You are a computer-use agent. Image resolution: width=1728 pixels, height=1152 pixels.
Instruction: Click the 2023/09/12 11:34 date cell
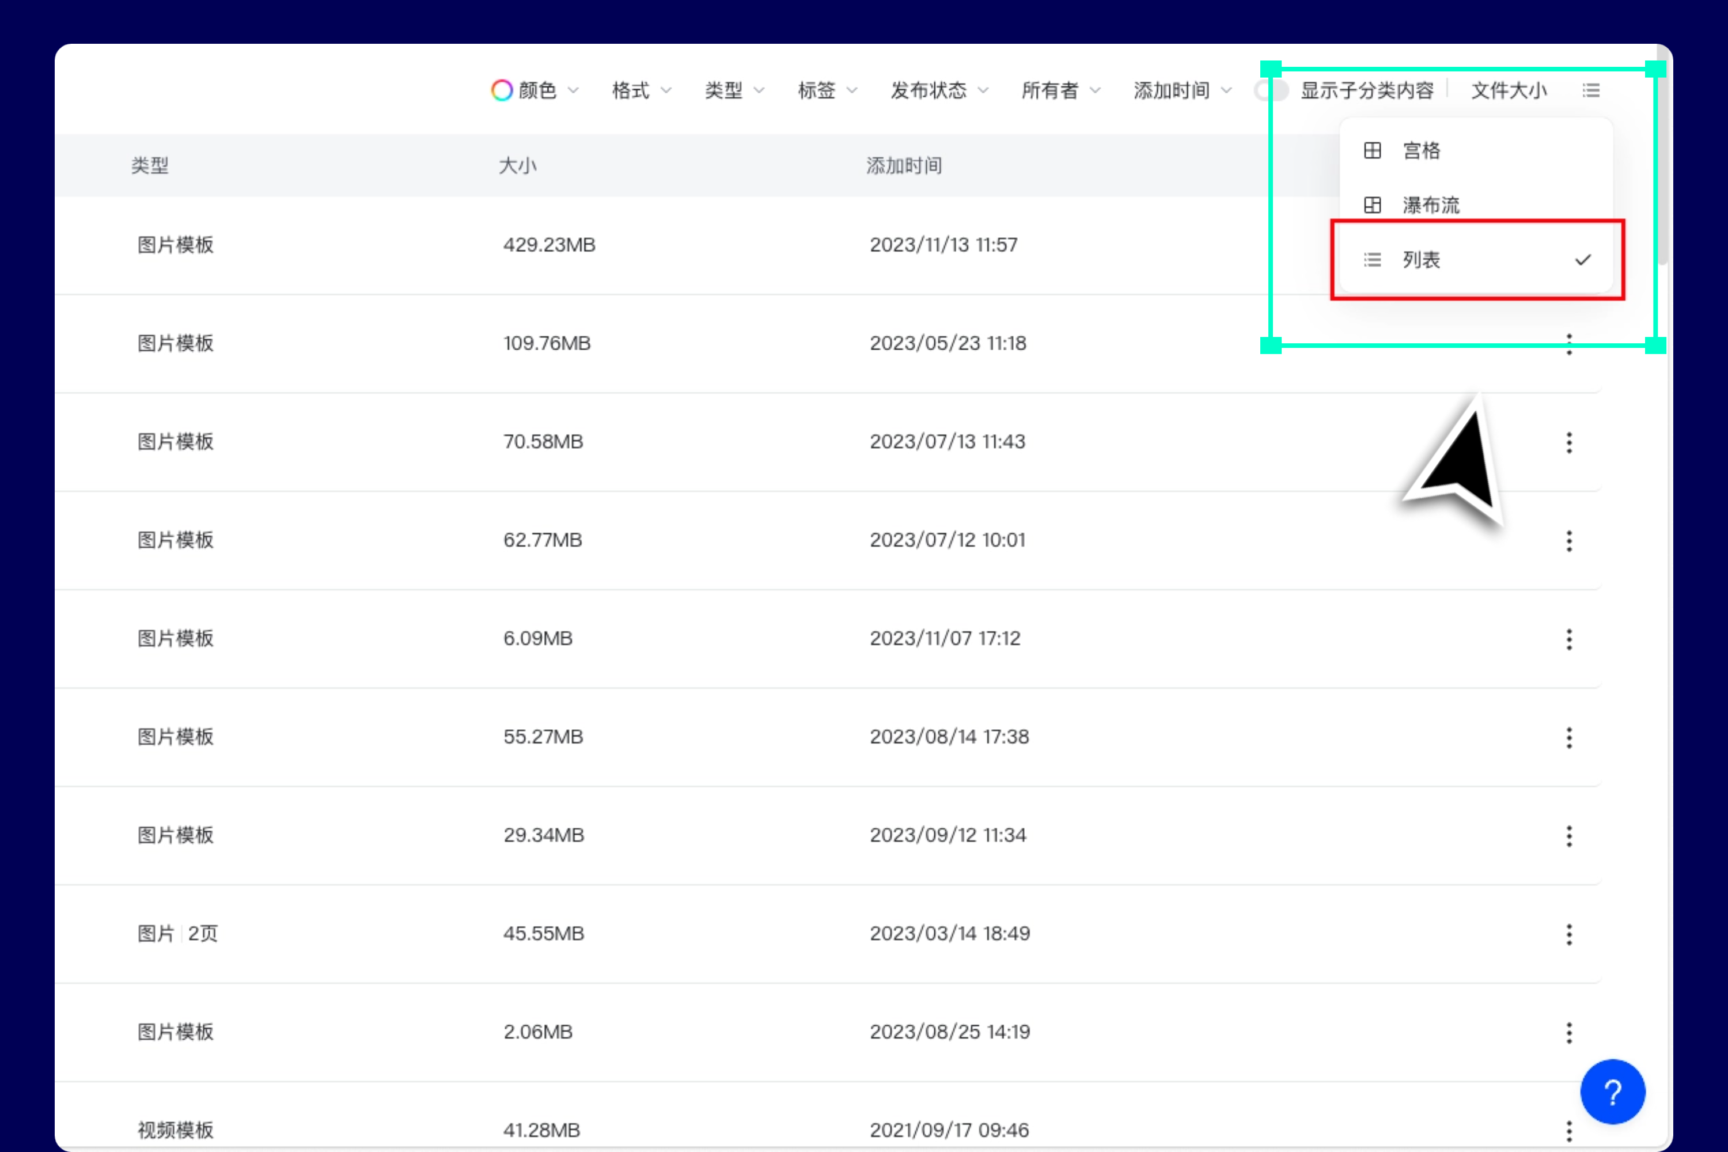point(948,835)
